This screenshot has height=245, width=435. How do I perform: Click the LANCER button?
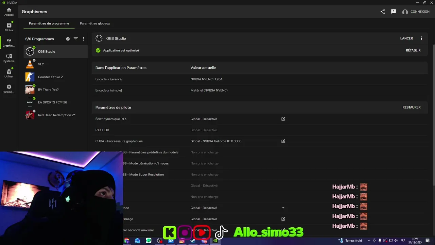[406, 38]
